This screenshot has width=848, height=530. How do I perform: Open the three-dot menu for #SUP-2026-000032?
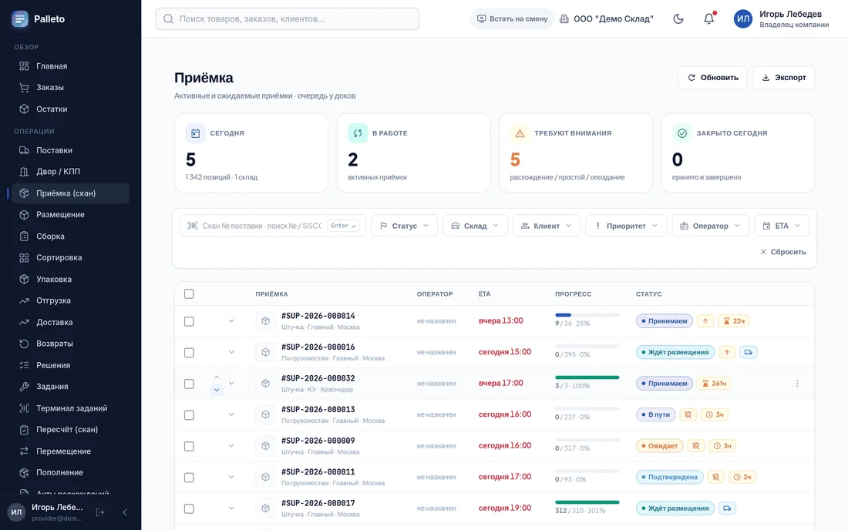[x=797, y=384]
